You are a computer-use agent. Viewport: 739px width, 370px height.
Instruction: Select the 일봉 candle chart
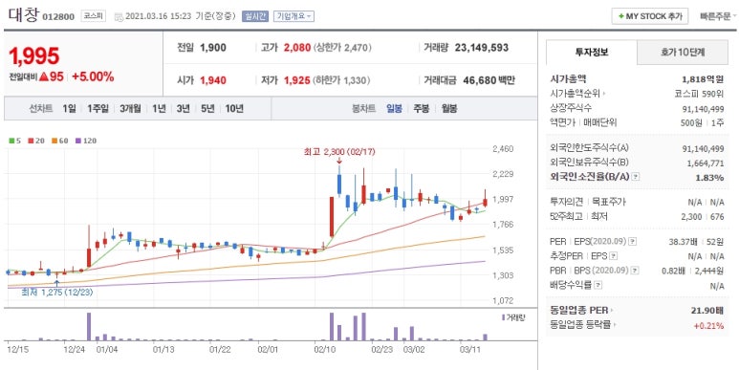pyautogui.click(x=394, y=109)
